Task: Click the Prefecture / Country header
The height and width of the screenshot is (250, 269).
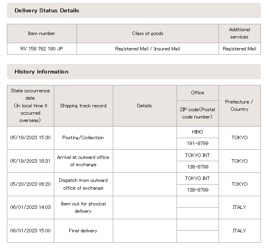Action: tap(239, 105)
